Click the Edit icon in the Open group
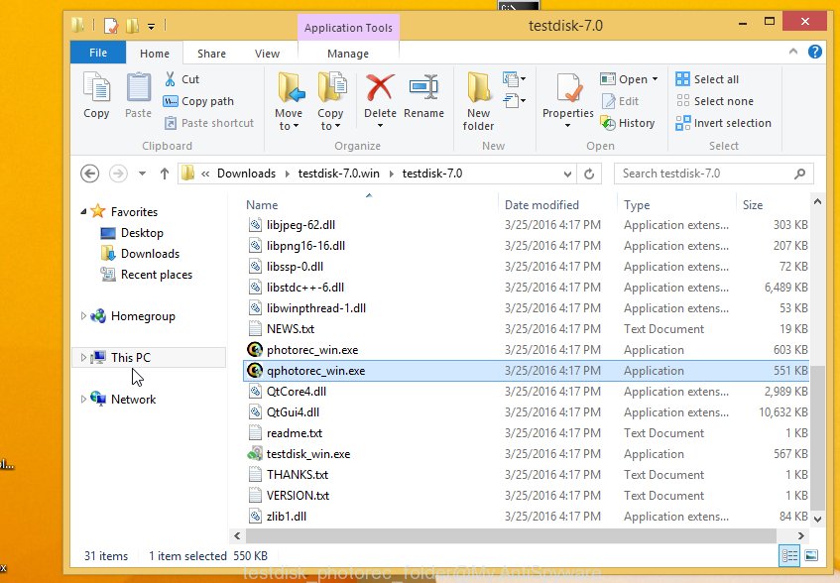 pos(608,101)
